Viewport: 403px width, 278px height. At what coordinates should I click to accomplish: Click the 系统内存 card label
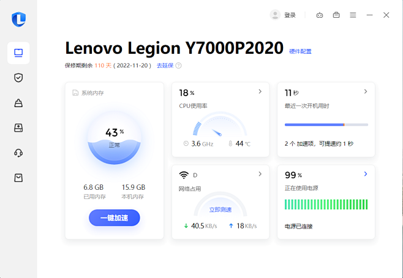pos(92,93)
